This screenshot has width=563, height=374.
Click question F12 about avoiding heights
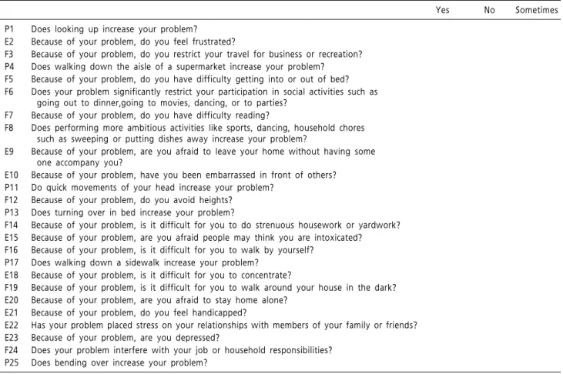[132, 200]
